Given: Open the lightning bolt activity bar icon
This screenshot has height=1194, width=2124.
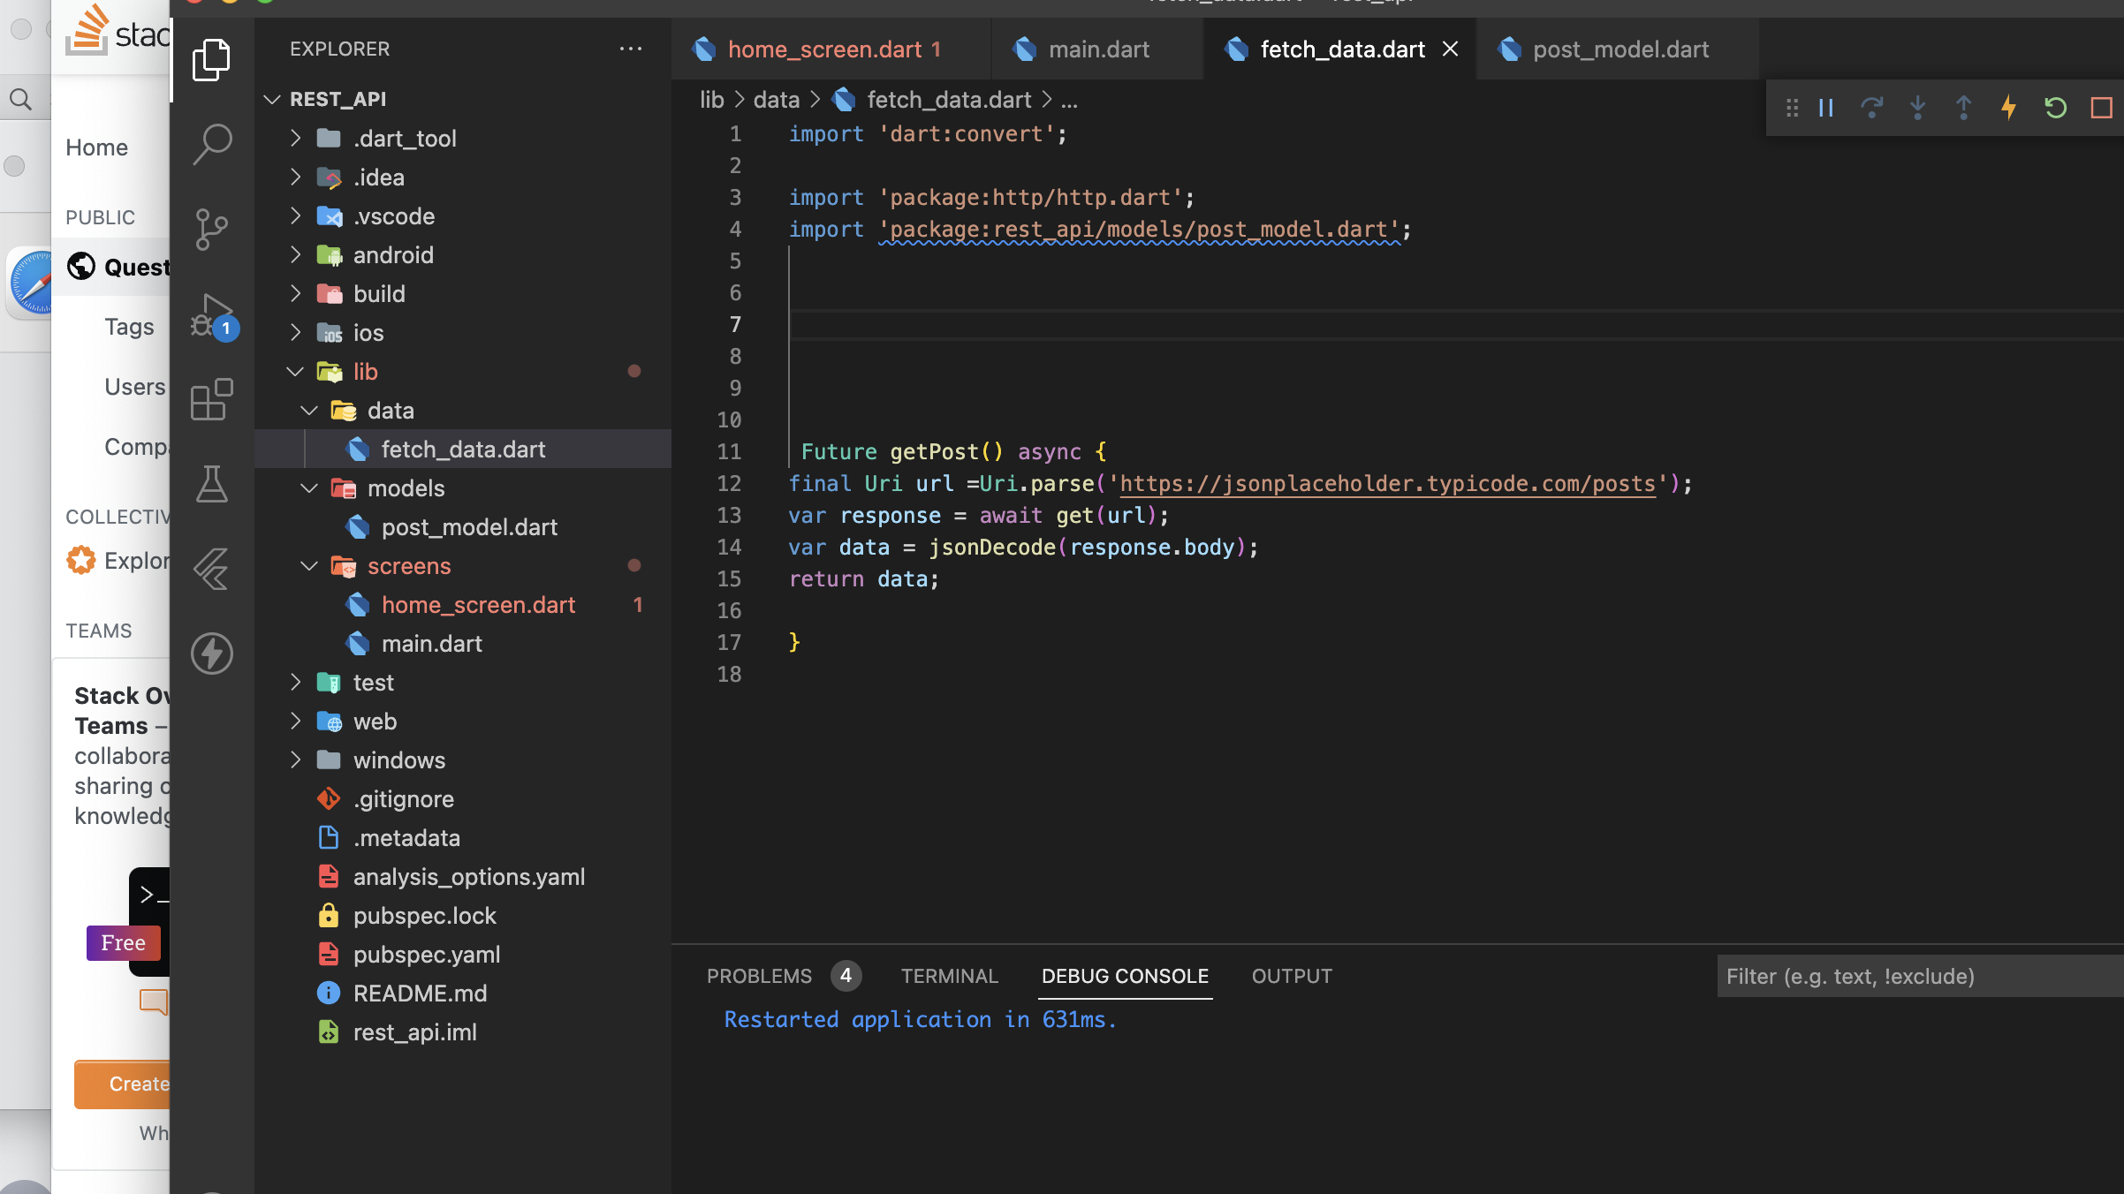Looking at the screenshot, I should click(211, 654).
